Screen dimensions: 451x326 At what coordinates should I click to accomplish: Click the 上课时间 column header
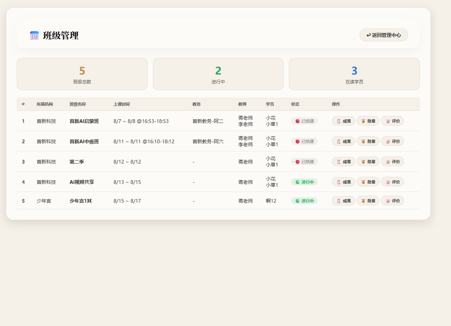(x=121, y=104)
